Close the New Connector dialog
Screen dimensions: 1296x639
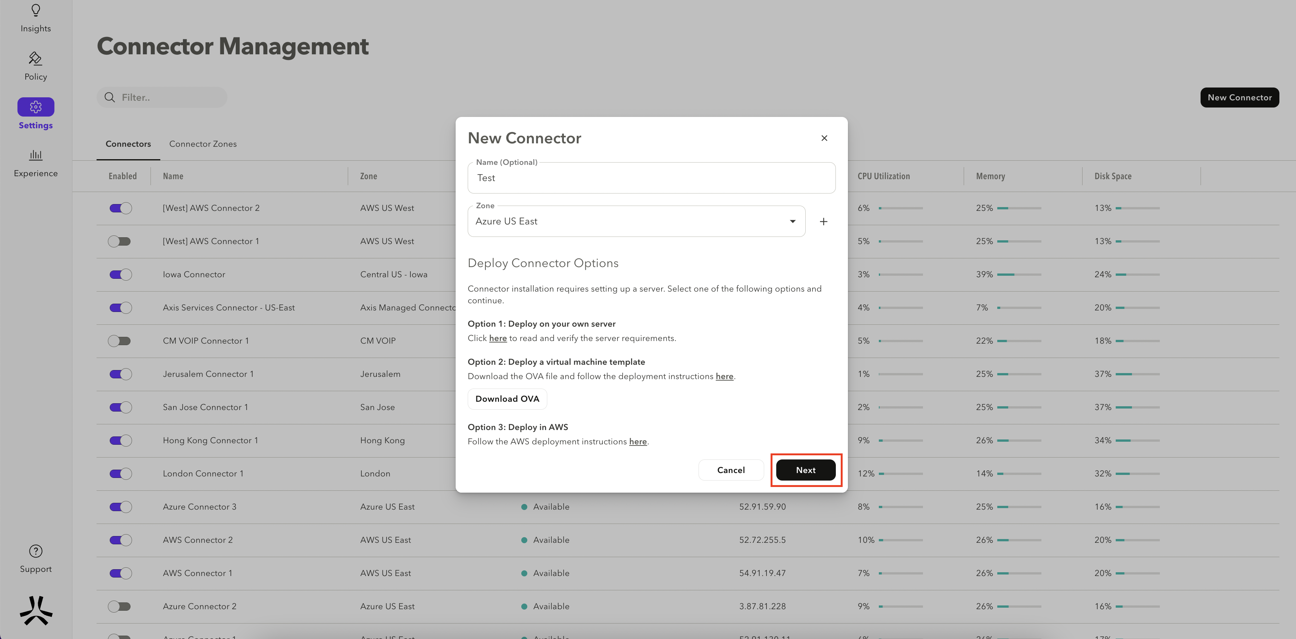[824, 138]
